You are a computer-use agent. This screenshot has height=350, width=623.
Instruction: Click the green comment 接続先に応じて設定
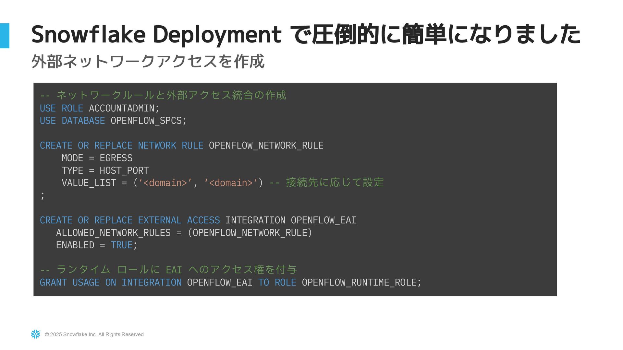pyautogui.click(x=335, y=182)
